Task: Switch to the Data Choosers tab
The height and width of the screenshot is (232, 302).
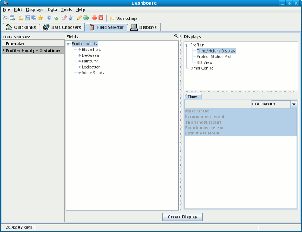Action: click(x=62, y=27)
